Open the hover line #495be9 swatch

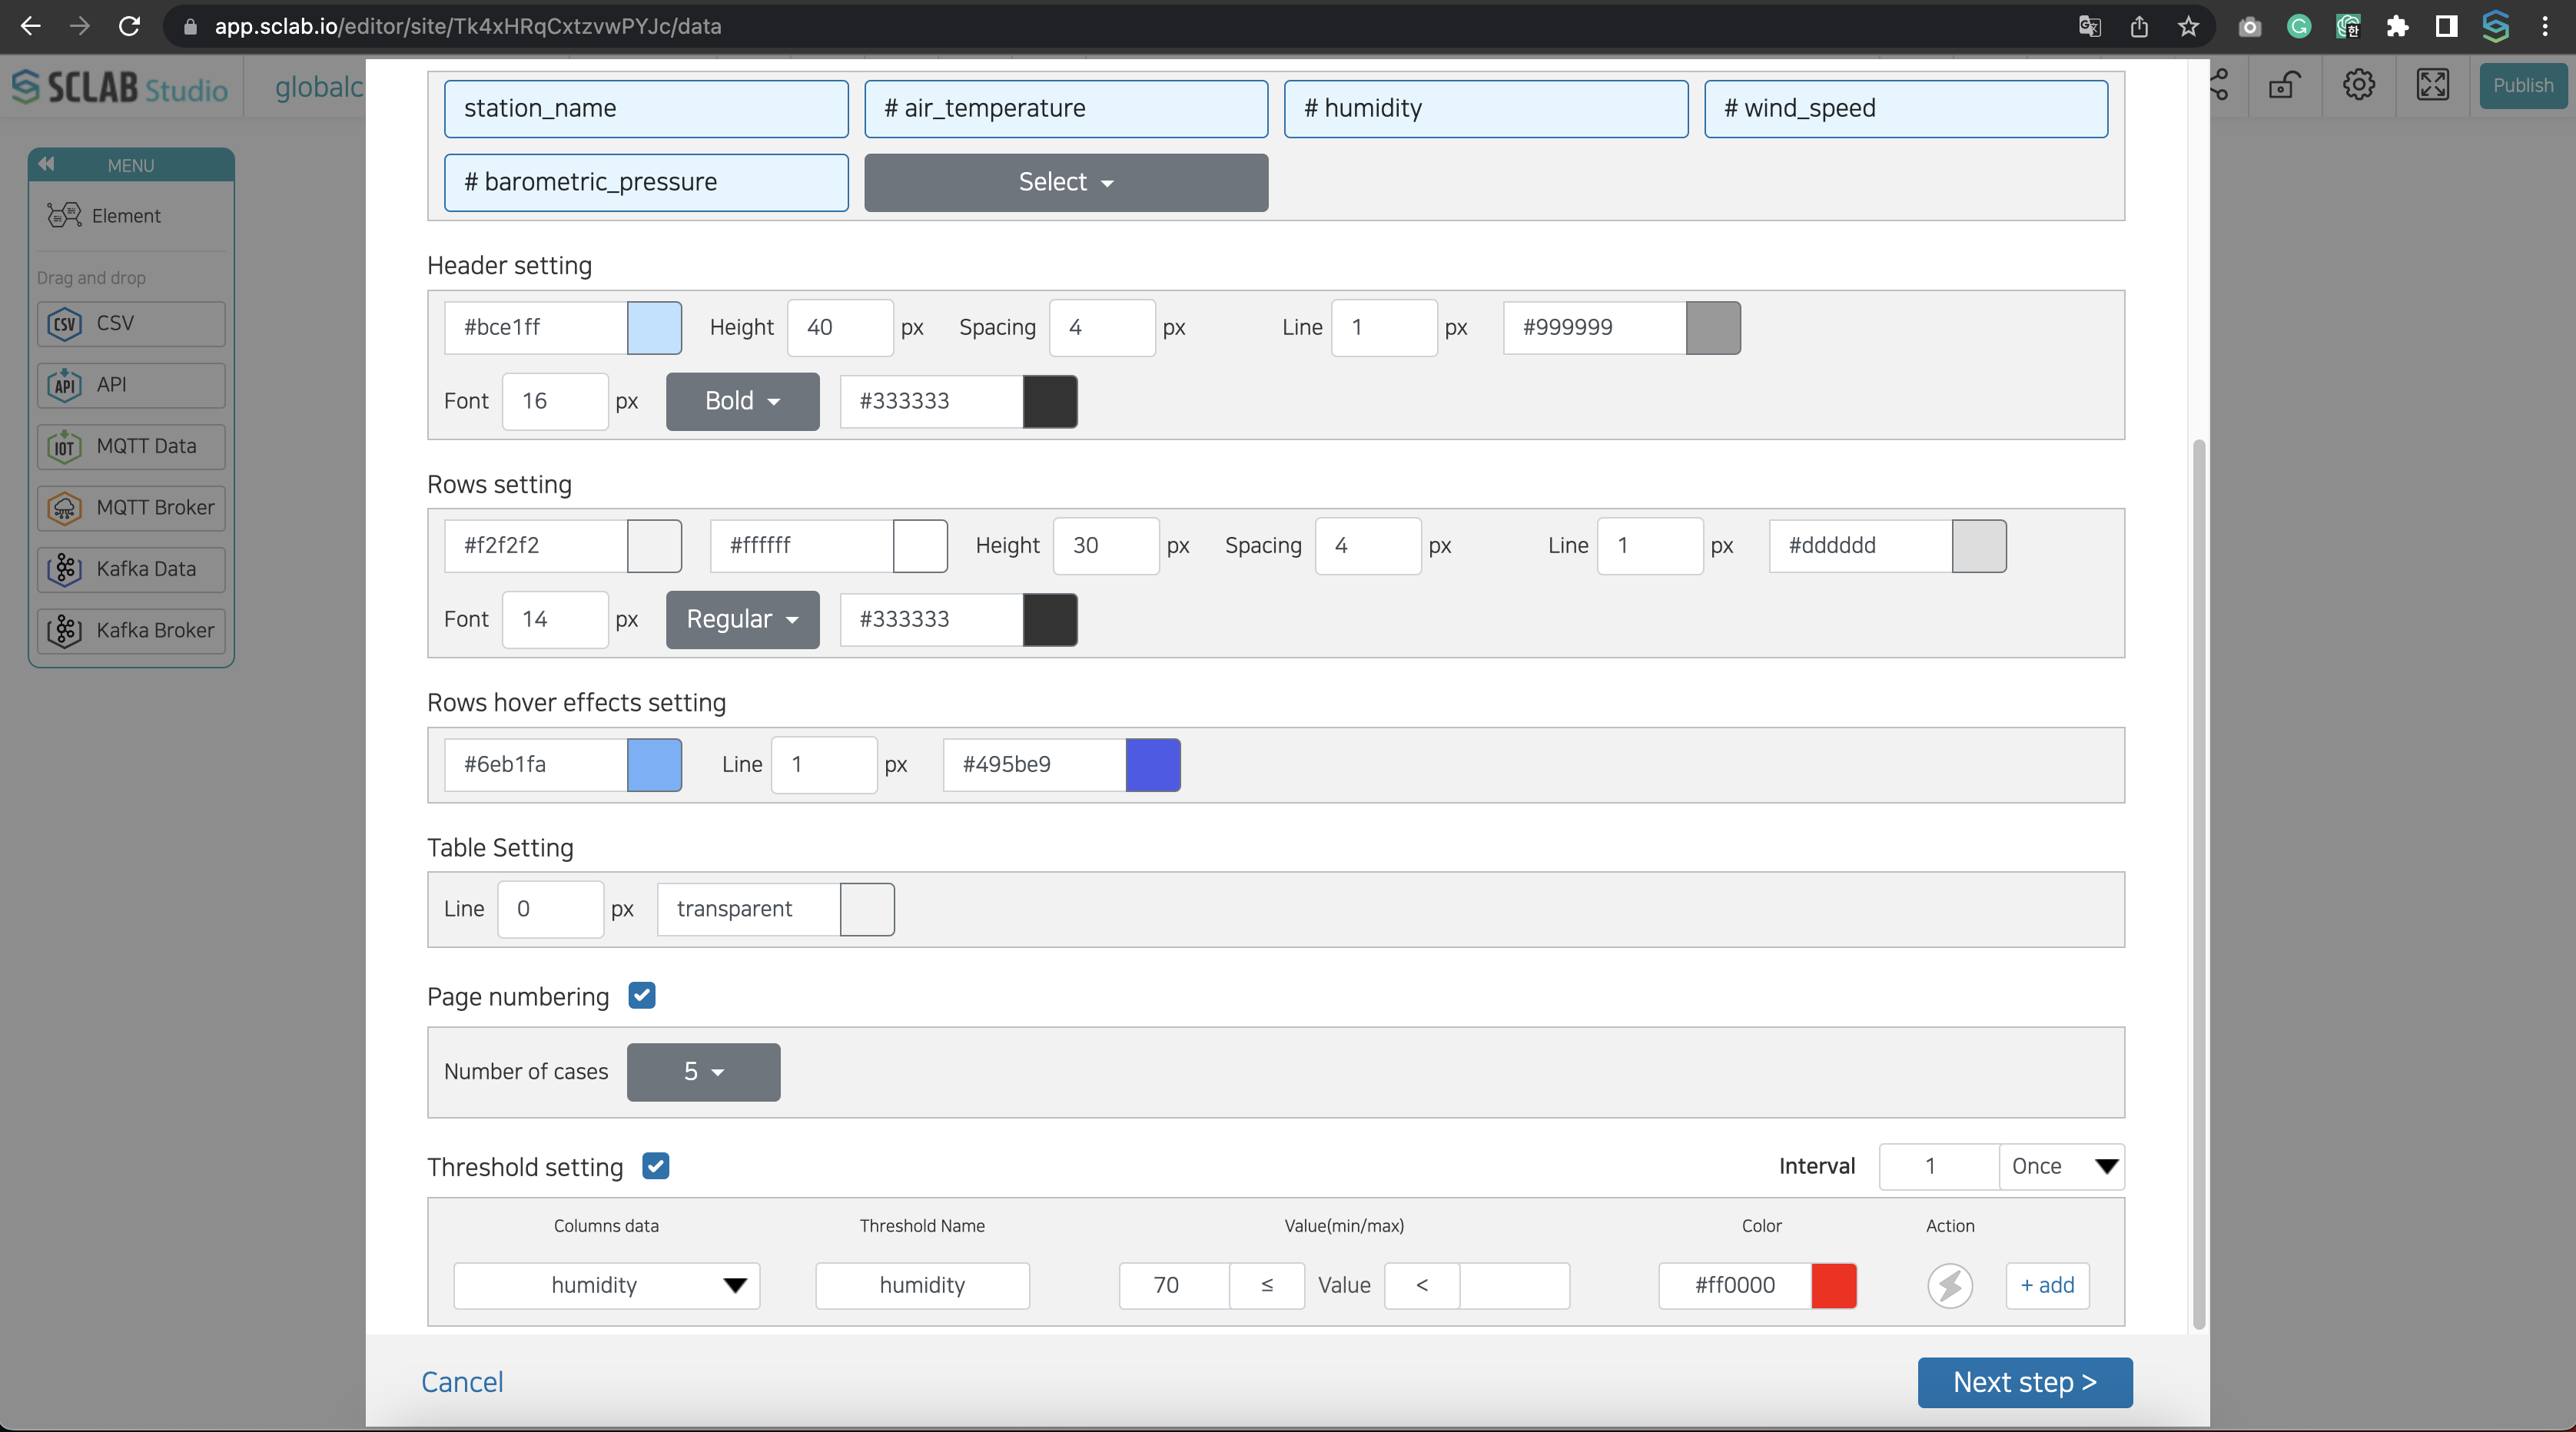pos(1153,764)
